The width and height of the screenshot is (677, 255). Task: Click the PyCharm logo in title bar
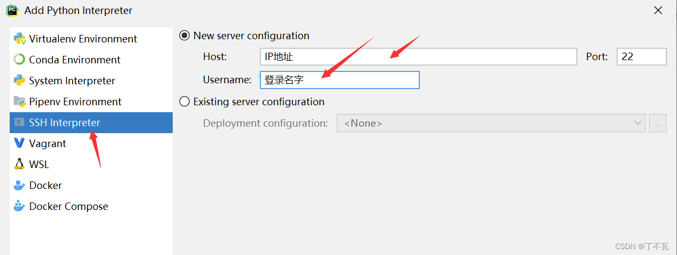pos(12,10)
